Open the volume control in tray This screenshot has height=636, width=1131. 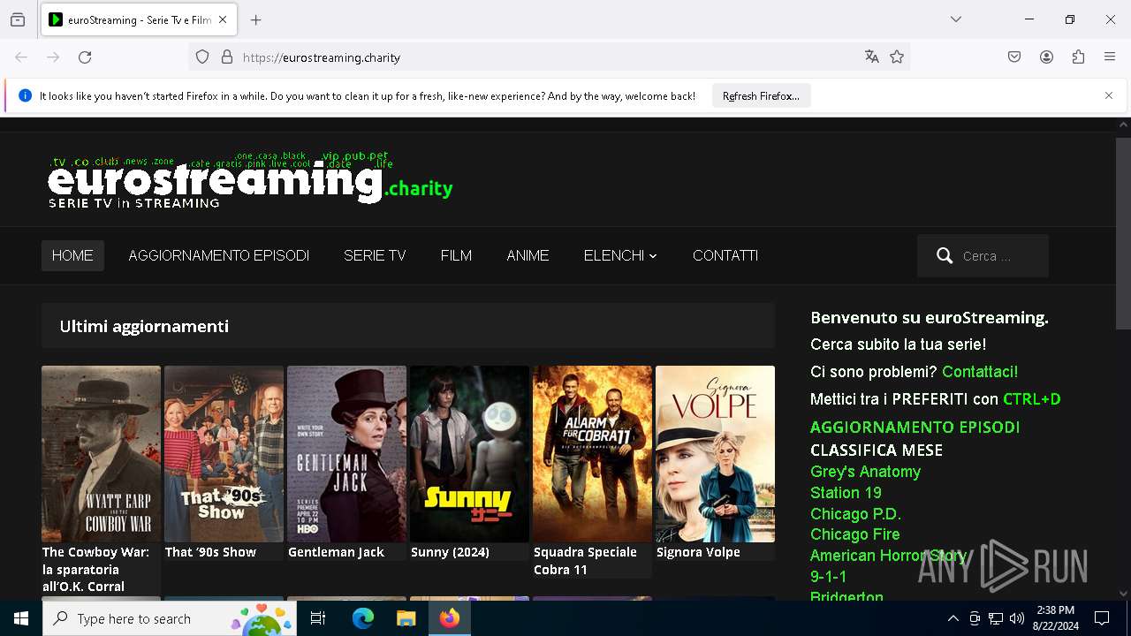pos(1017,618)
